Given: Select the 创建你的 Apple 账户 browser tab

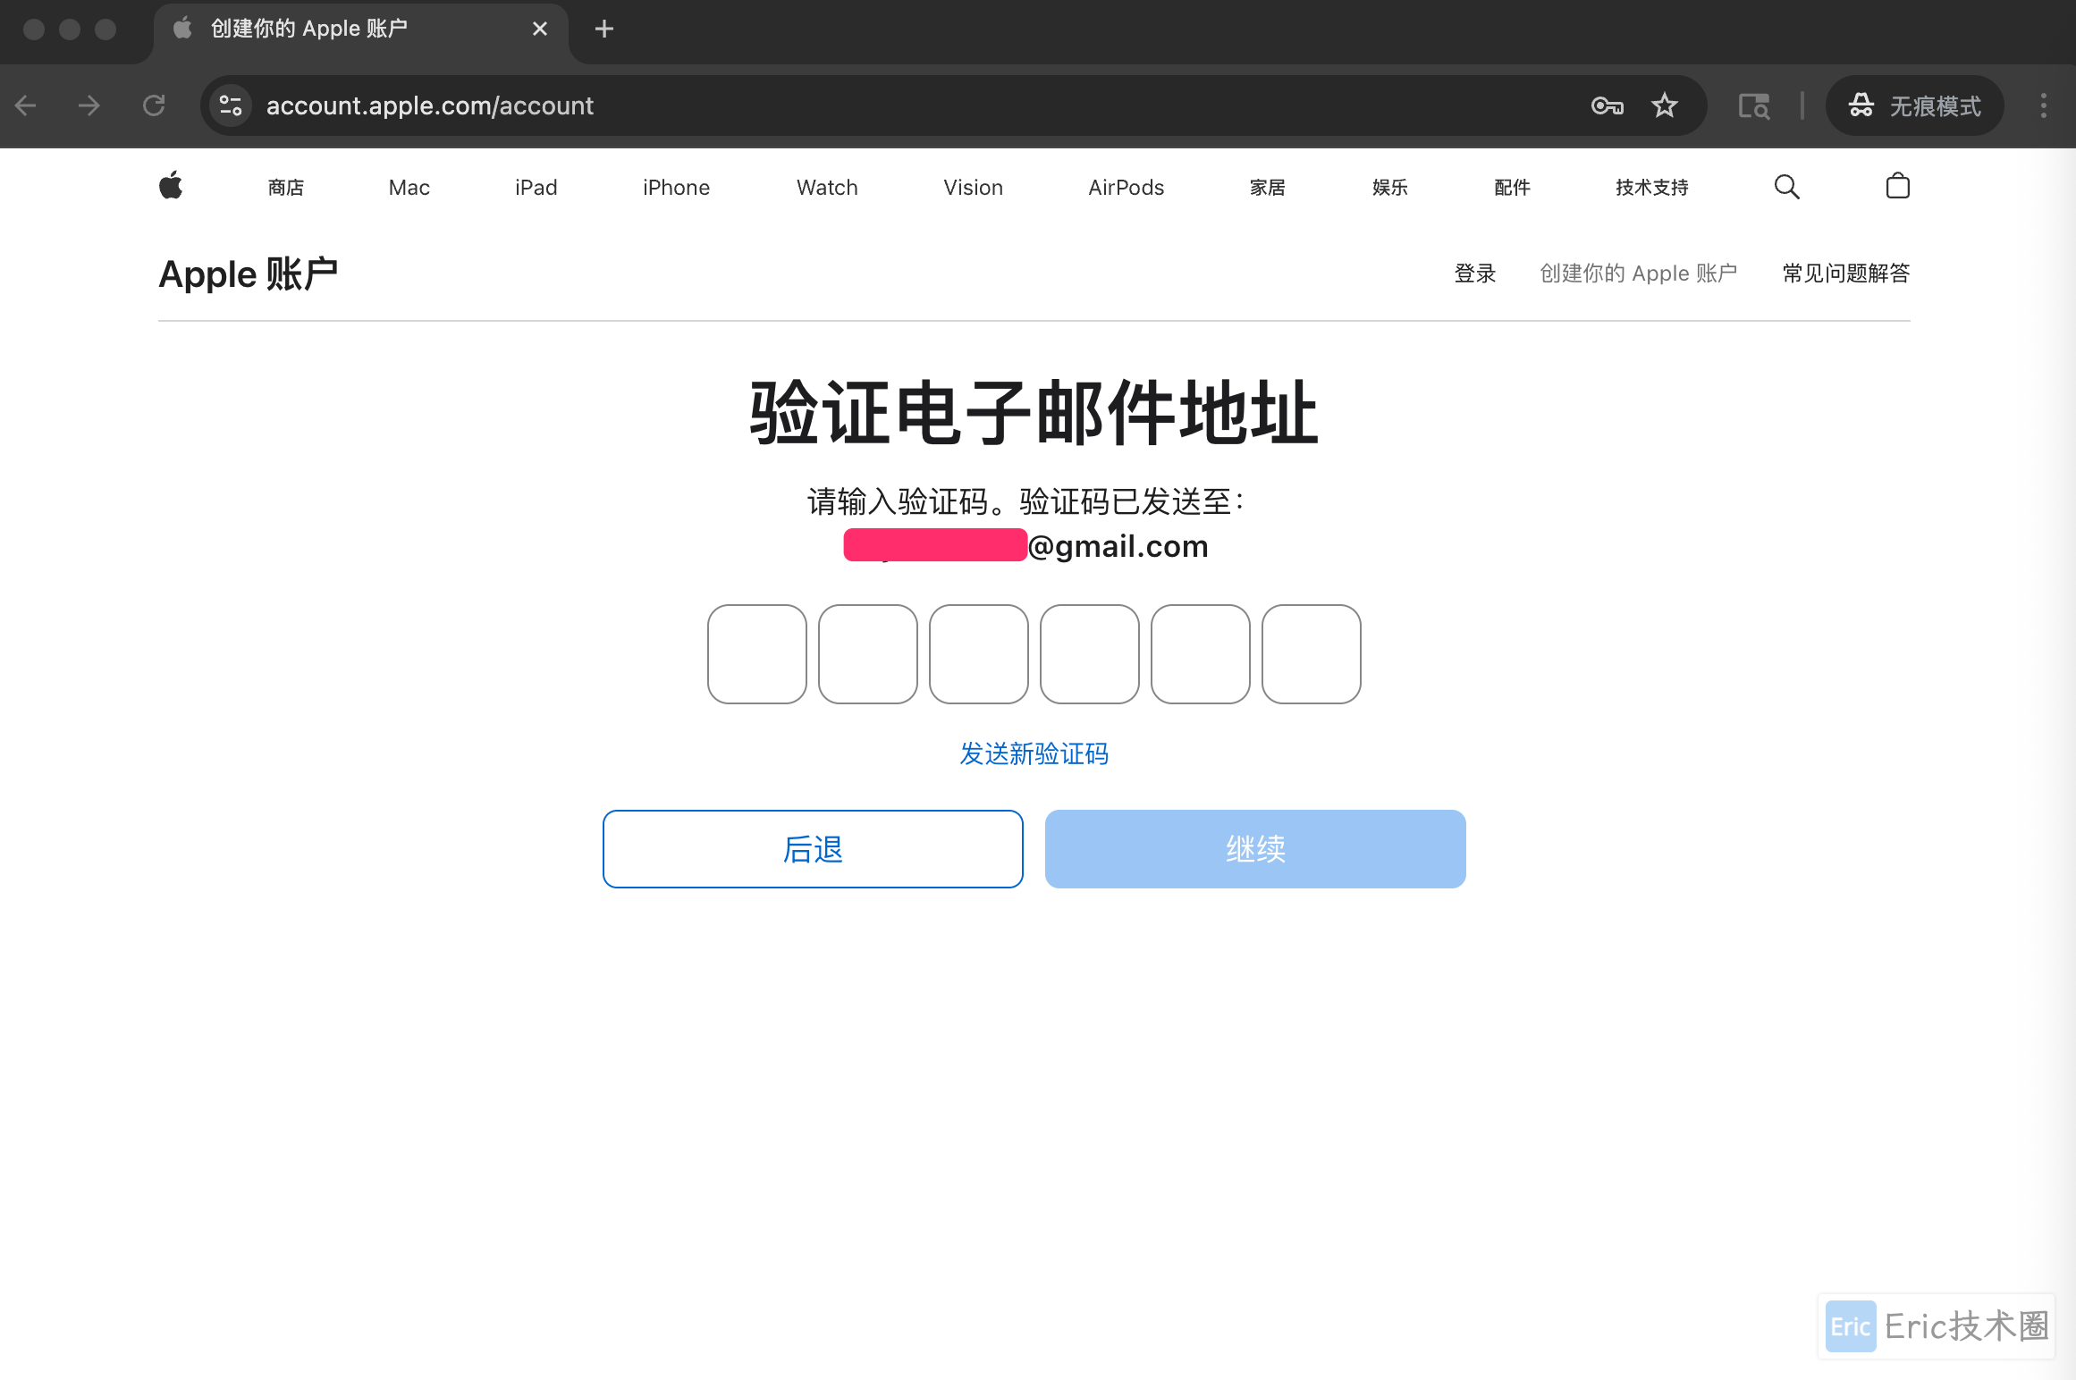Looking at the screenshot, I should click(361, 32).
